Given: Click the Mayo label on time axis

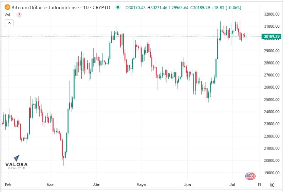Looking at the screenshot, I should click(141, 185).
